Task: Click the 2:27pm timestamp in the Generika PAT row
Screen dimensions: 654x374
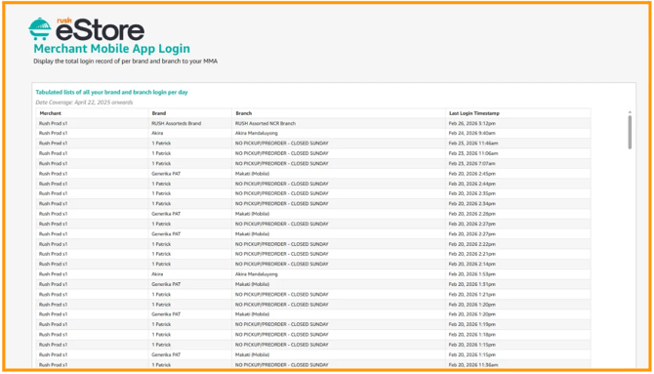Action: (472, 233)
